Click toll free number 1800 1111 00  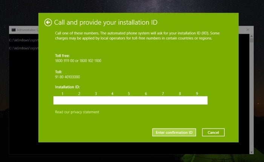64,61
